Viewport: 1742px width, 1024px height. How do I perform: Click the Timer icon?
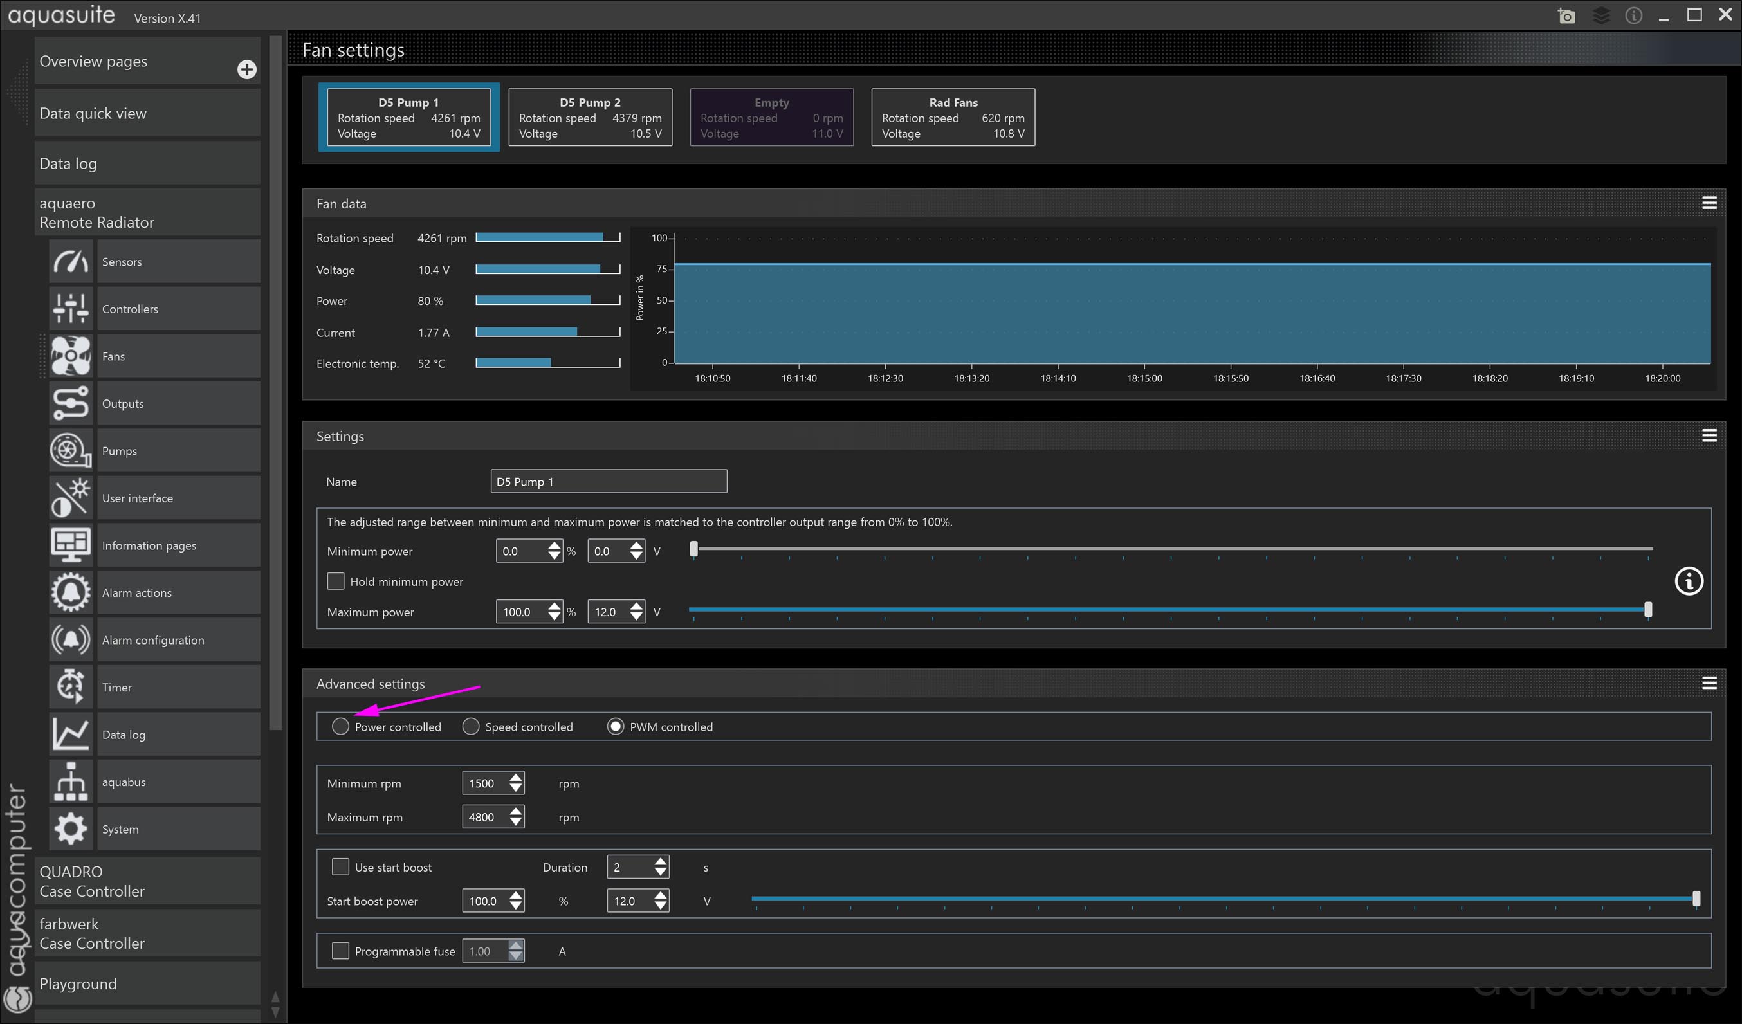pyautogui.click(x=71, y=686)
